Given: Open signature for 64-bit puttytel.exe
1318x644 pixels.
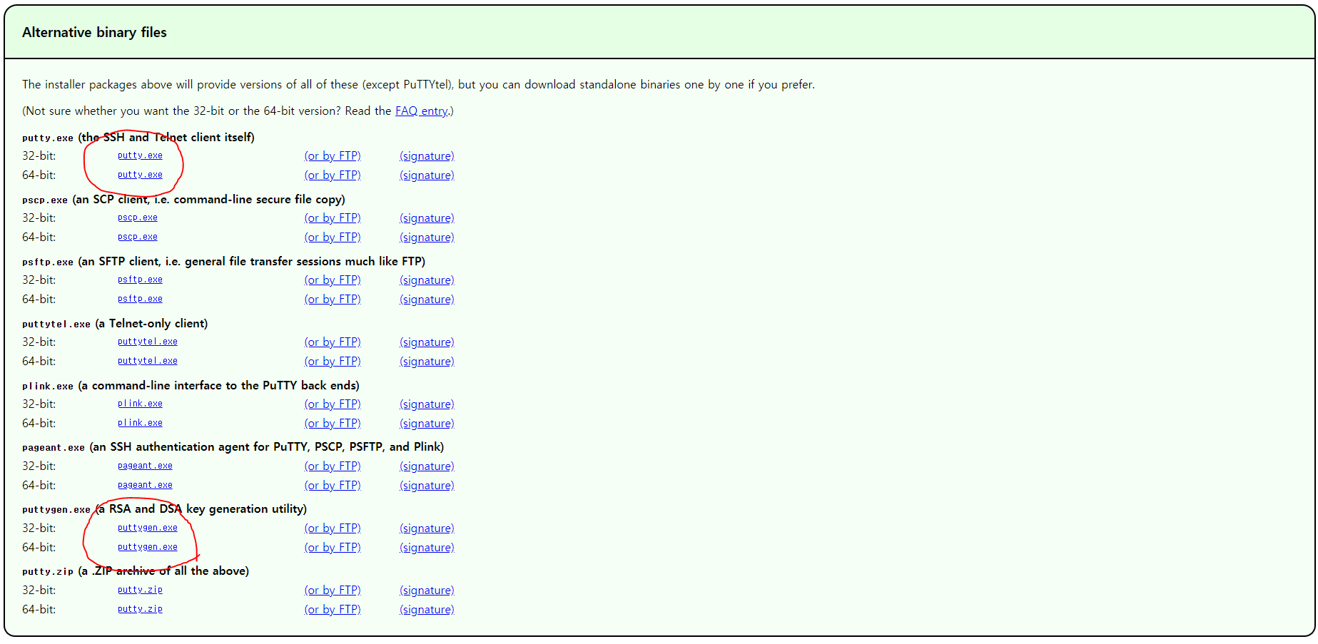Looking at the screenshot, I should pos(427,362).
